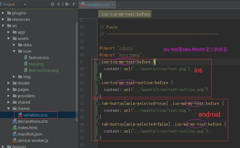This screenshot has width=240, height=148.
Task: Select the plugins folder icon
Action: [x=9, y=13]
